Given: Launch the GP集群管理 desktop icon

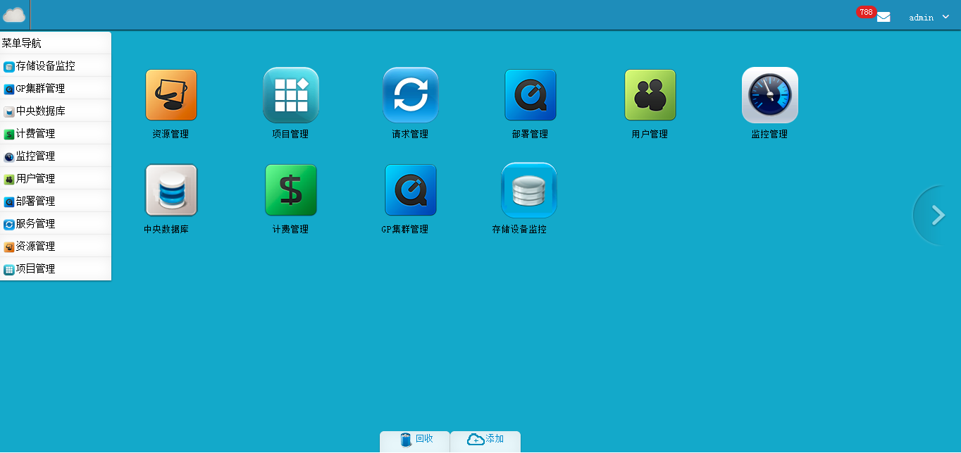Looking at the screenshot, I should click(411, 190).
